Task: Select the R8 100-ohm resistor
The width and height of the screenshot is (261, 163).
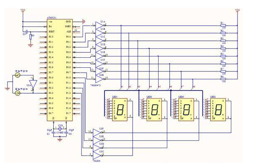Action: pos(223,79)
